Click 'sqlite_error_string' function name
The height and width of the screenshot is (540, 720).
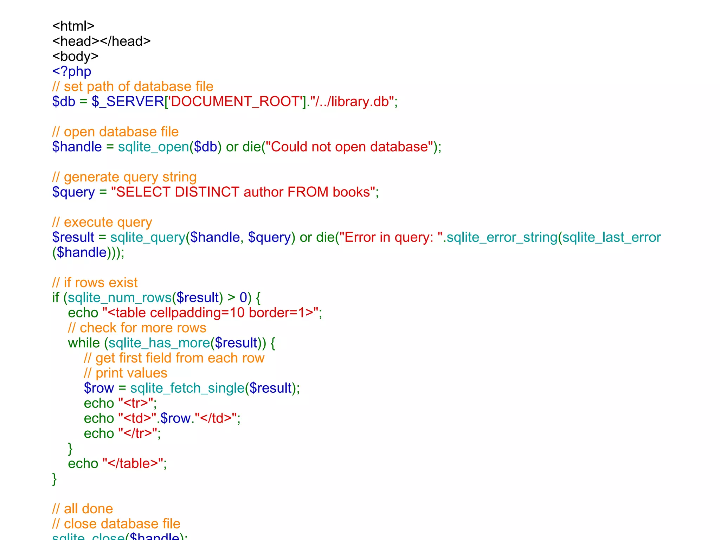[502, 237]
